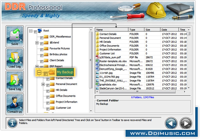The width and height of the screenshot is (200, 139).
Task: Click the Excel icon of graphdata.xlsx
Action: coord(97,84)
